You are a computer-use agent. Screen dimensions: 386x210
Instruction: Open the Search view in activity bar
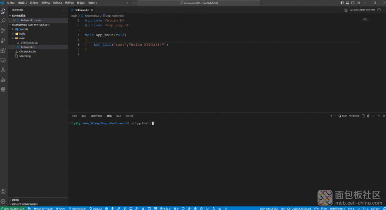pos(3,21)
